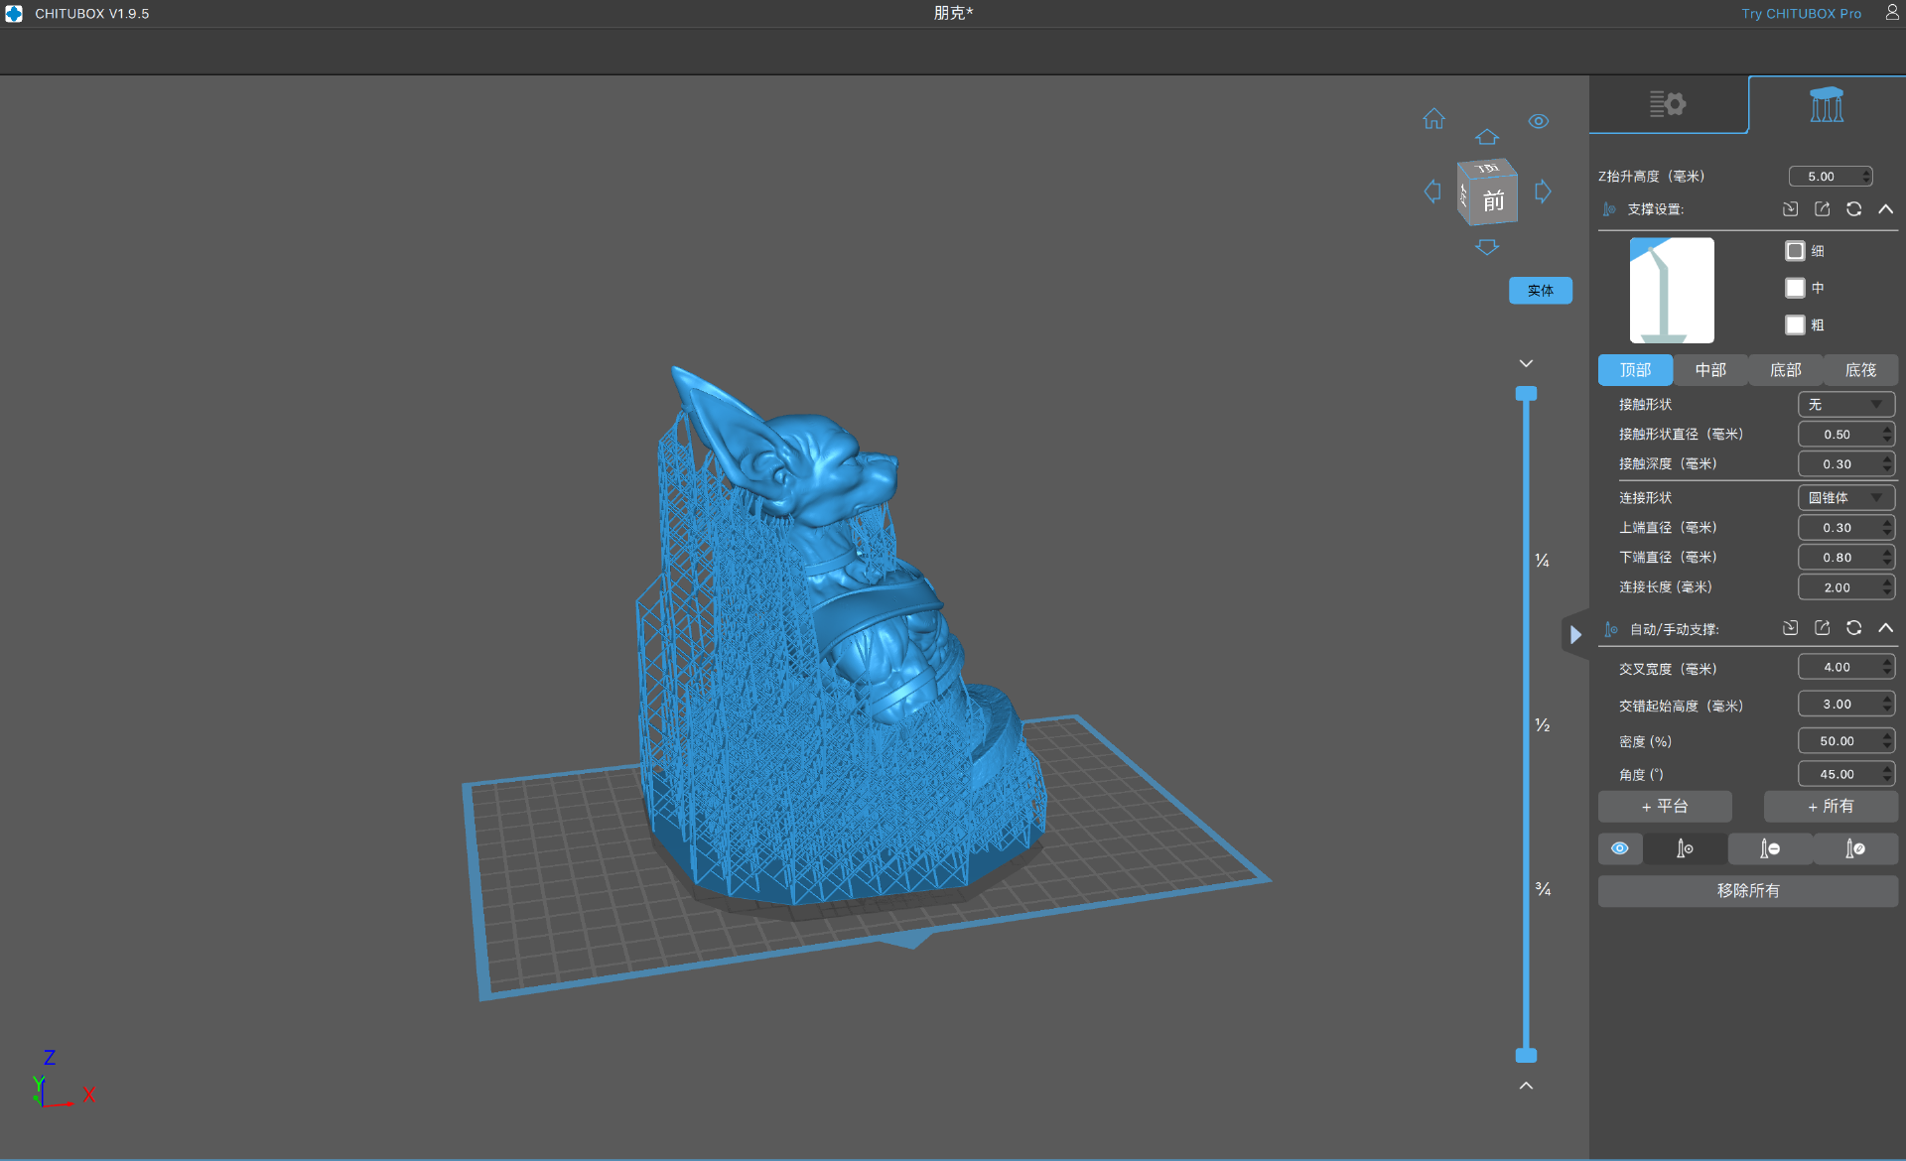The image size is (1906, 1161).
Task: Open the user account icon
Action: (1892, 13)
